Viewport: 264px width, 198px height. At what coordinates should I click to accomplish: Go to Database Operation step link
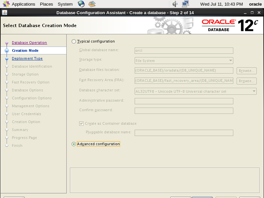tap(29, 43)
